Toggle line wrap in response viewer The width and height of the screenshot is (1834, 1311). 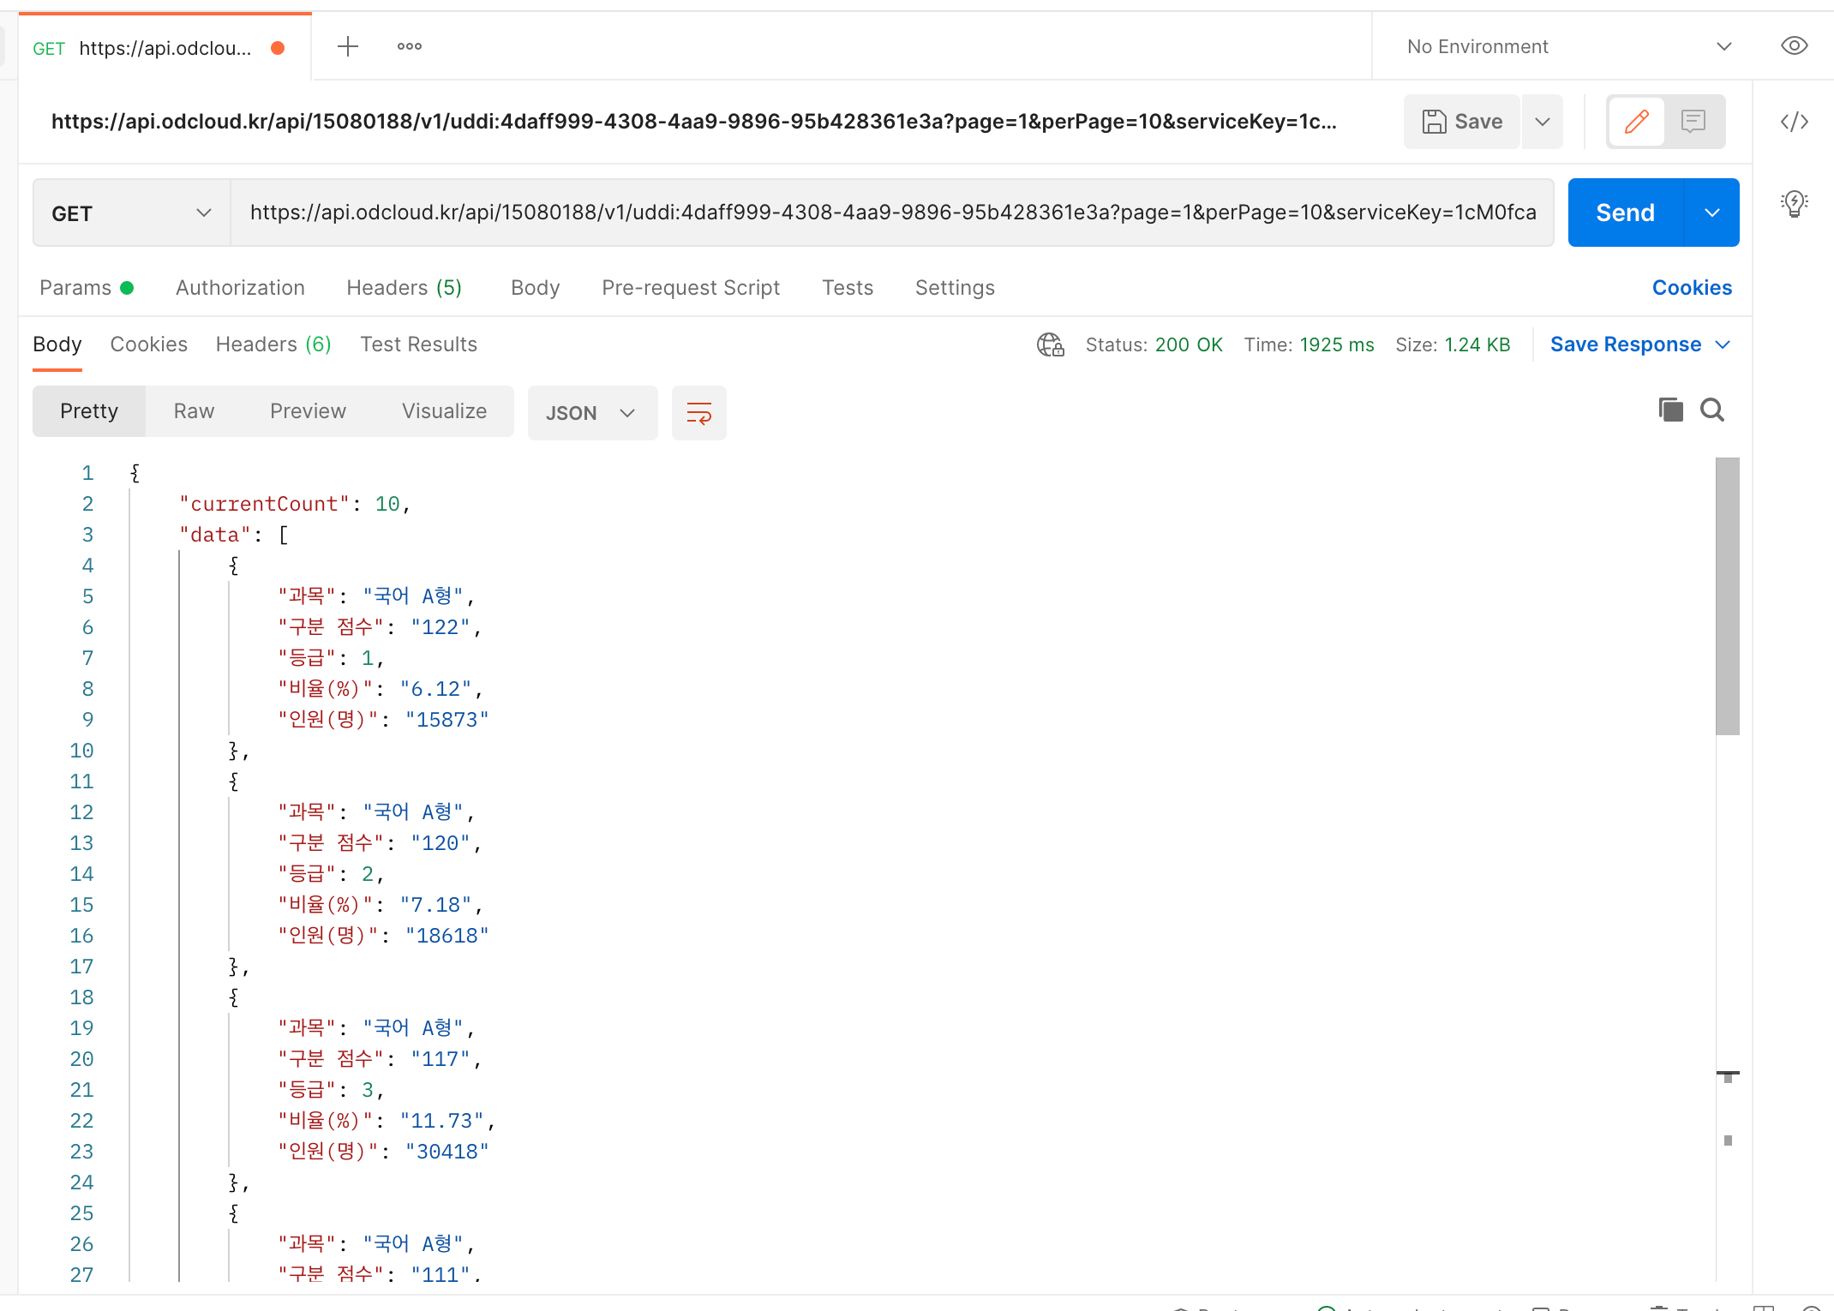698,413
